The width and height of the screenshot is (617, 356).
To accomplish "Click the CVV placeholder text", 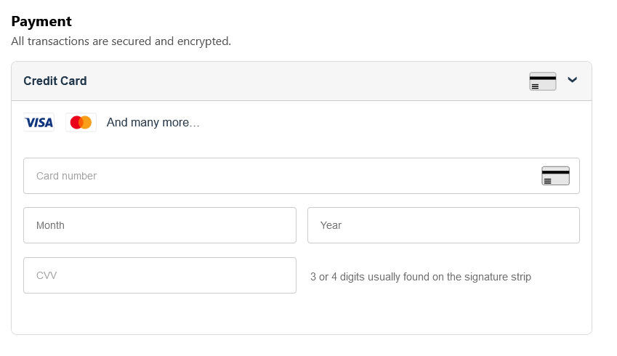I will click(47, 275).
